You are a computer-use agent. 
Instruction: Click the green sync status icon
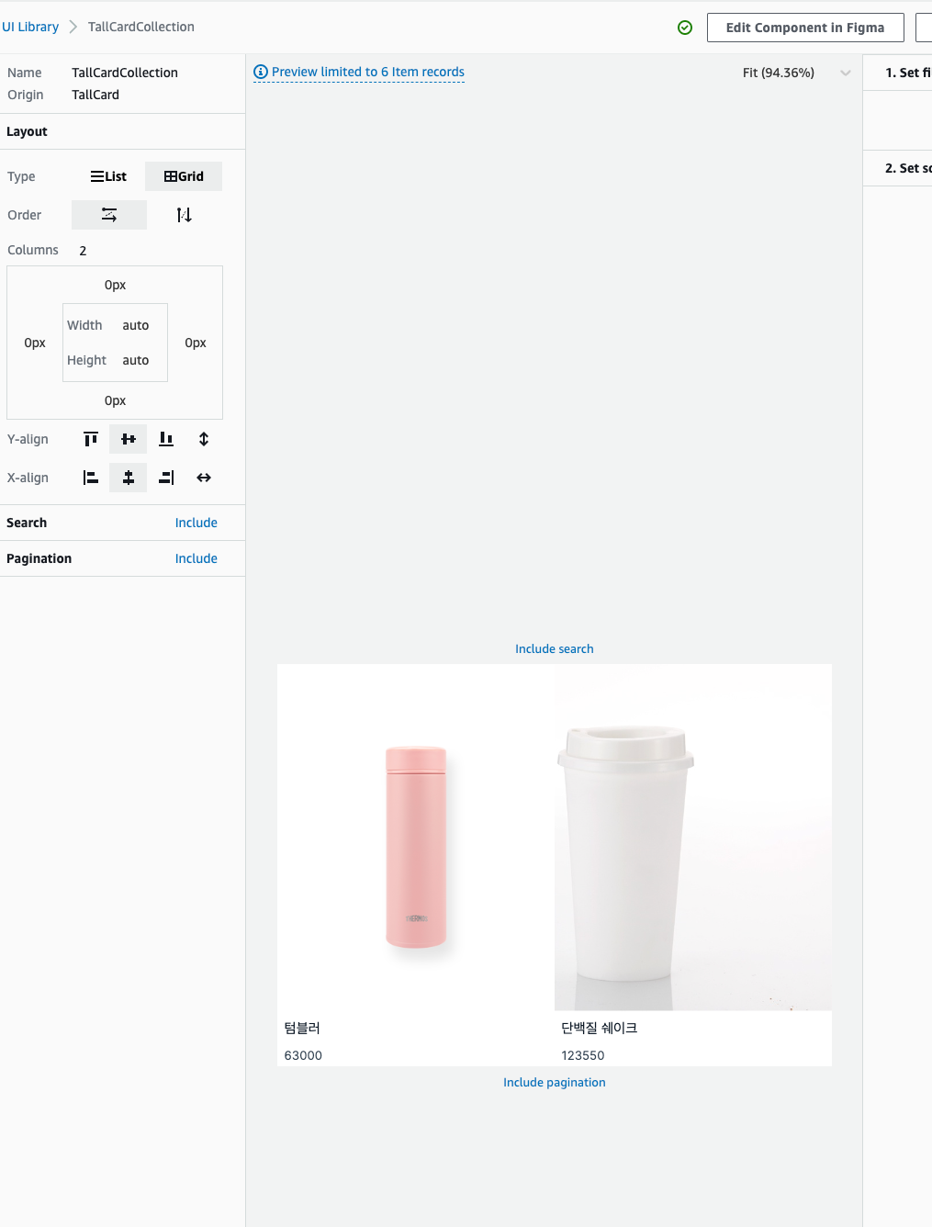(x=685, y=28)
